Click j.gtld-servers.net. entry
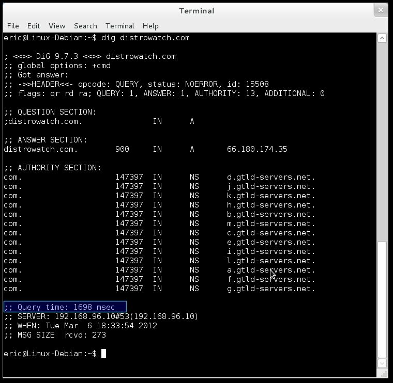The image size is (393, 383). (x=271, y=187)
